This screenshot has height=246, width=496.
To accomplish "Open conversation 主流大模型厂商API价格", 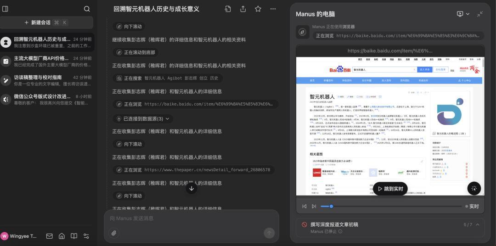I will (47, 61).
